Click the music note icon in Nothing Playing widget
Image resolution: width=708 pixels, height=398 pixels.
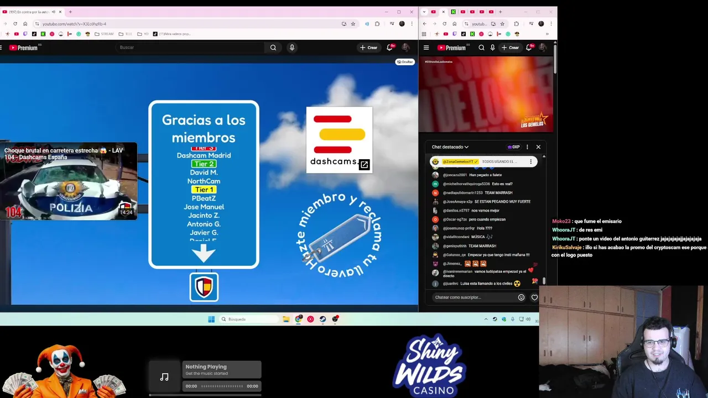point(164,377)
